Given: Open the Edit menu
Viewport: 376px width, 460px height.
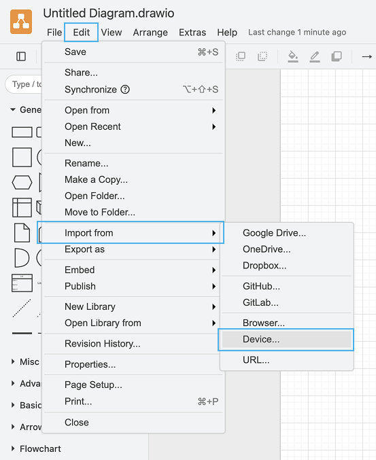Looking at the screenshot, I should point(82,32).
